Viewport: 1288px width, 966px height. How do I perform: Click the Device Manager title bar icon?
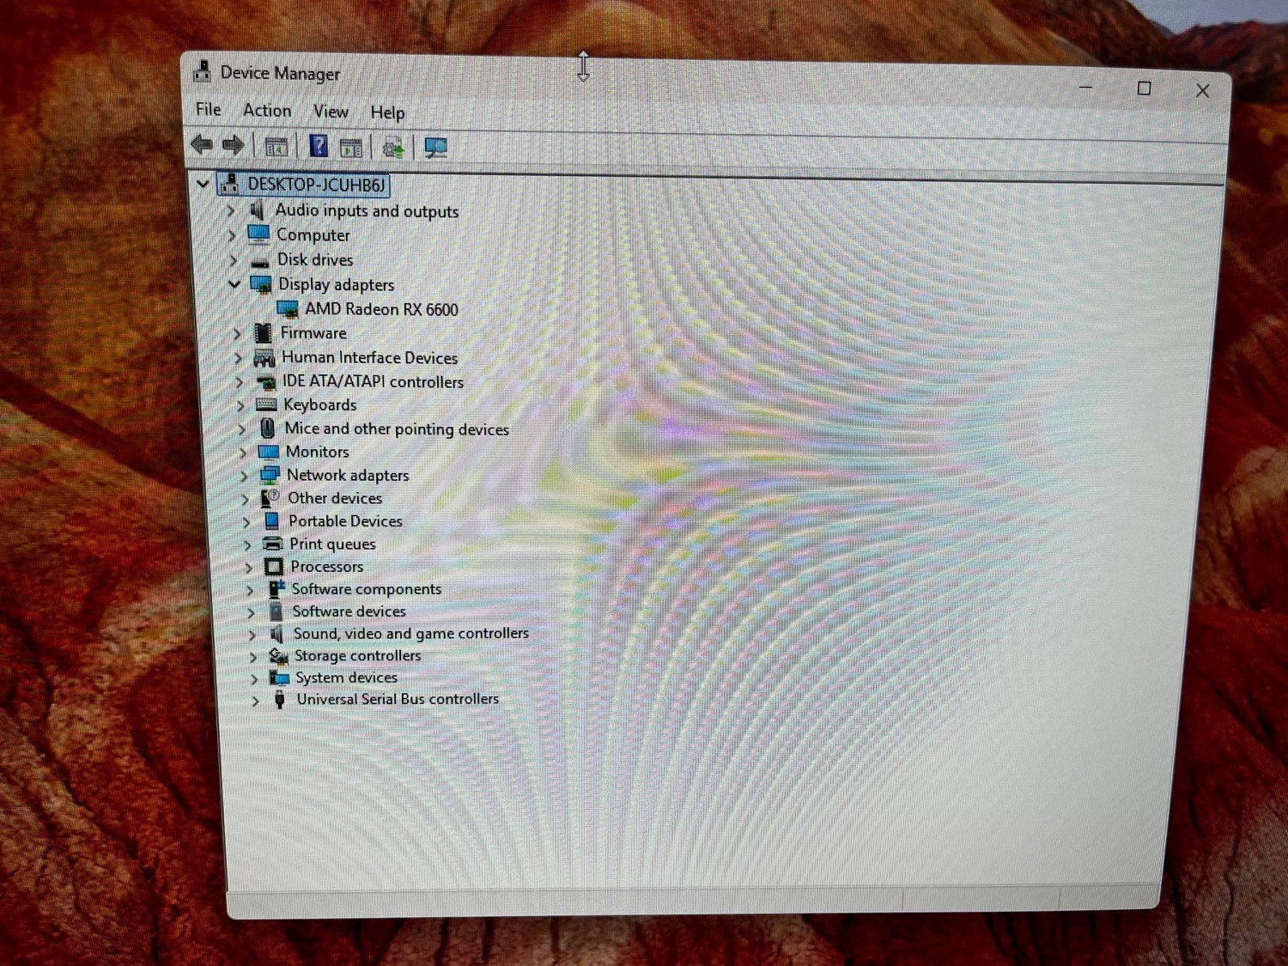(203, 70)
